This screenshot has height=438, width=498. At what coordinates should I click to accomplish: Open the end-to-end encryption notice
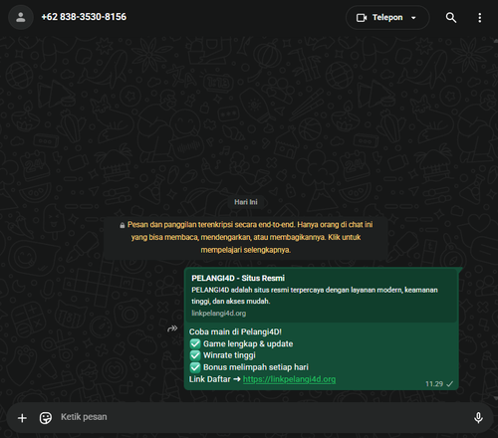pos(246,237)
